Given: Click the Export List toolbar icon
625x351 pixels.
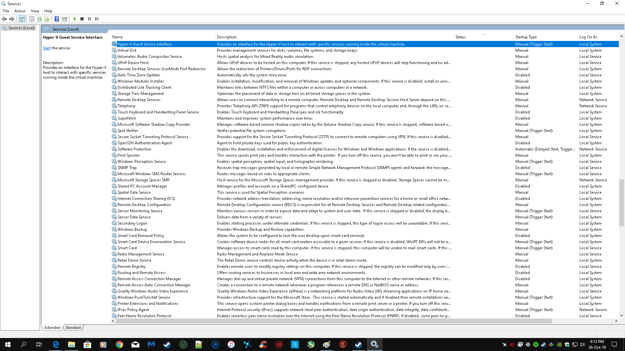Looking at the screenshot, I should click(x=47, y=19).
